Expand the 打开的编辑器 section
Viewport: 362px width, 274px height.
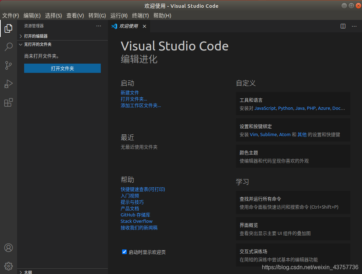click(x=62, y=36)
